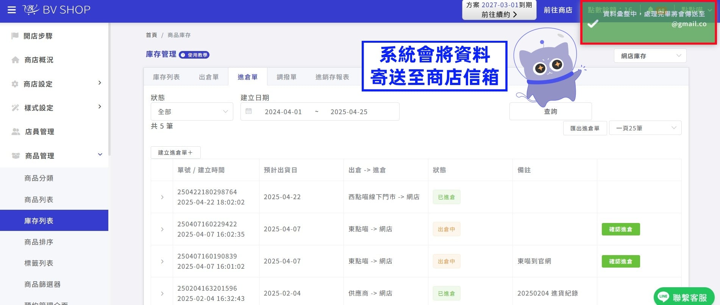Switch to the 出倉單 tab

209,77
